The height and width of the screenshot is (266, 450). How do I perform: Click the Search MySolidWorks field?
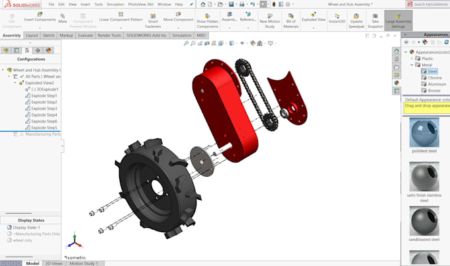pos(428,5)
